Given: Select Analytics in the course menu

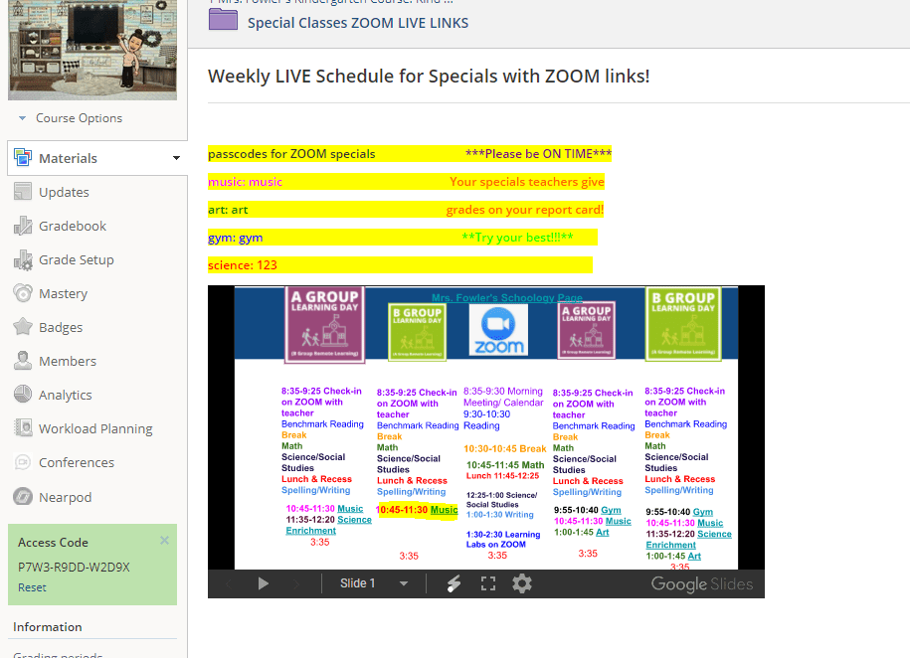Looking at the screenshot, I should click(65, 395).
